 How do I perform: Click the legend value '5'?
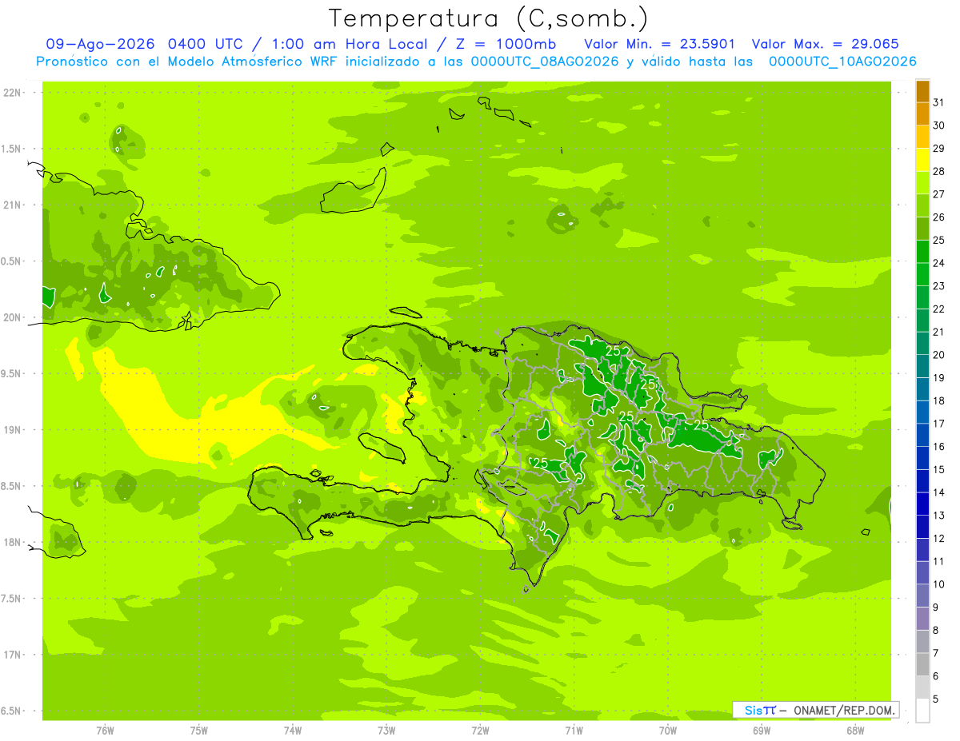[936, 699]
